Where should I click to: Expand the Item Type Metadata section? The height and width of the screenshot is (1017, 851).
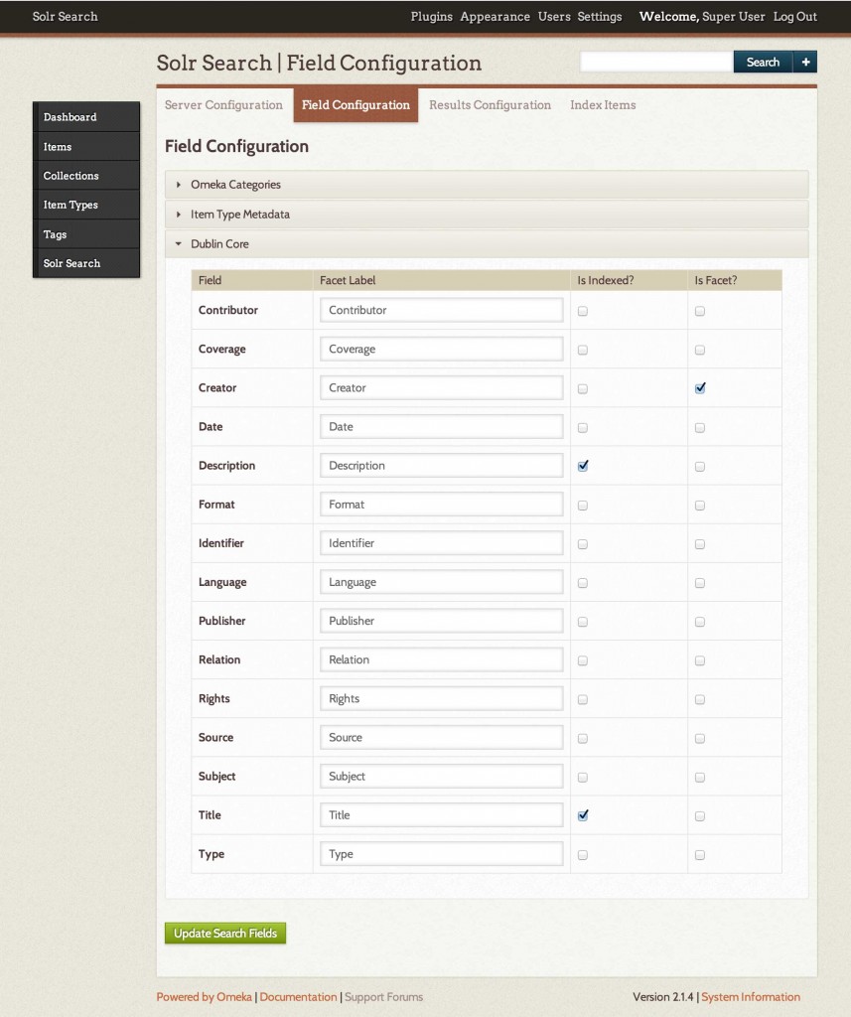(487, 215)
